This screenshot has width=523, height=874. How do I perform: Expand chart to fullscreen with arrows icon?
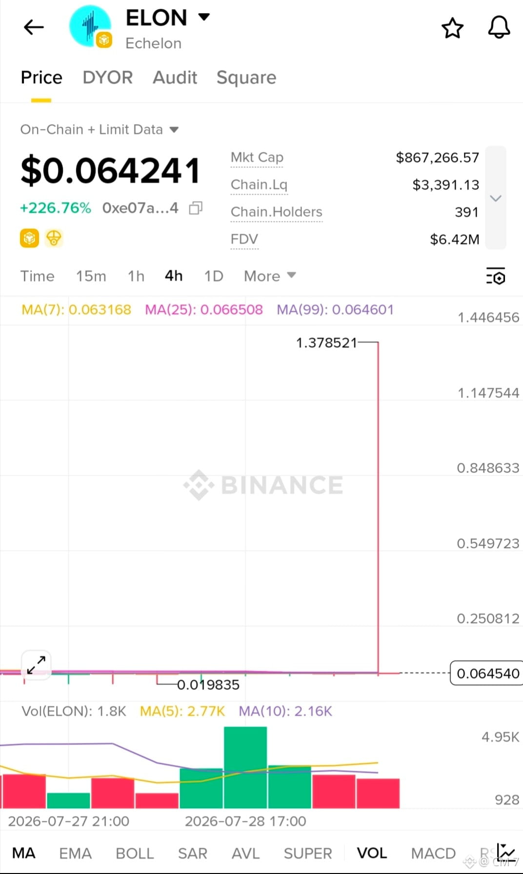pyautogui.click(x=36, y=665)
